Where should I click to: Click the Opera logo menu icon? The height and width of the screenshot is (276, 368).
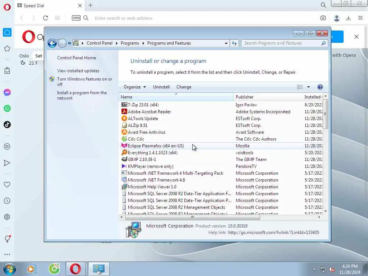(x=7, y=7)
